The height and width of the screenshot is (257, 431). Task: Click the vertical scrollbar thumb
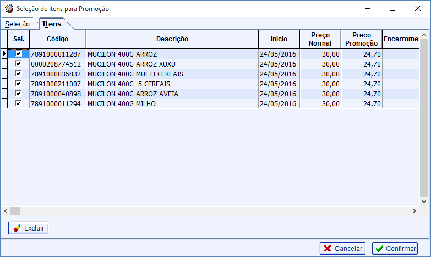(x=424, y=118)
